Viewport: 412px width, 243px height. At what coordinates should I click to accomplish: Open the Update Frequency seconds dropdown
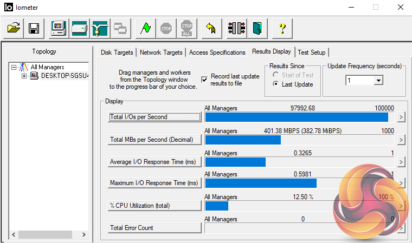pyautogui.click(x=378, y=80)
